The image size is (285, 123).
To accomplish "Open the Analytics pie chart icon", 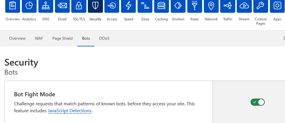I will click(29, 6).
